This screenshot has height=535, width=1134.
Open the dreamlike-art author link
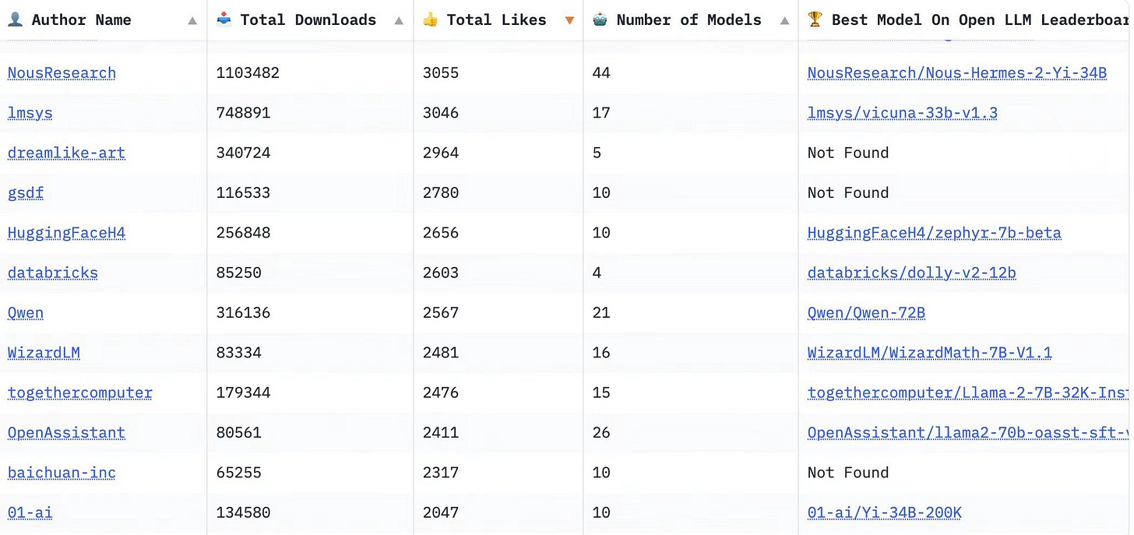click(66, 153)
